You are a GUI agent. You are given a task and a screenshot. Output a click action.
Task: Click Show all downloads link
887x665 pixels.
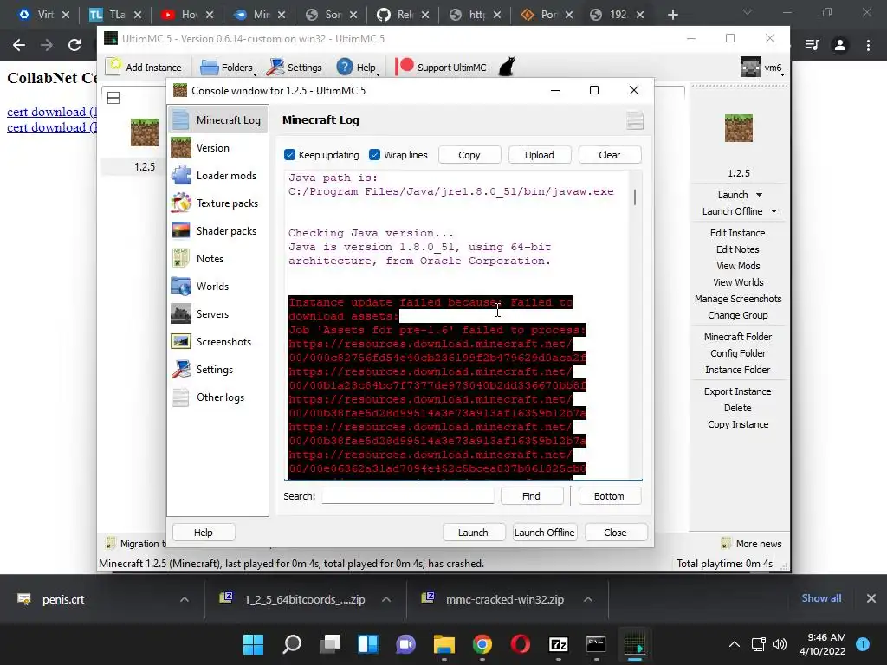[x=821, y=598]
